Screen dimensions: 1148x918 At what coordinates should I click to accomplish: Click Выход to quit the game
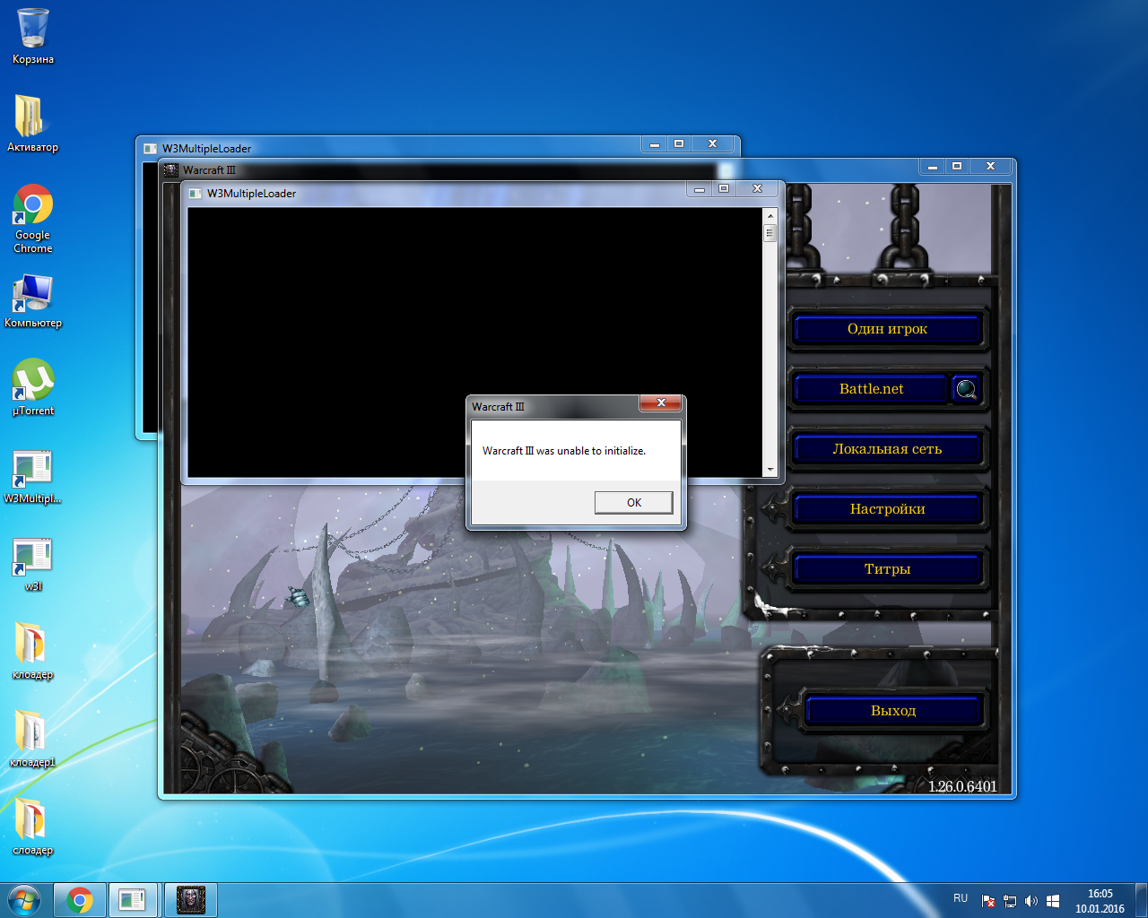(x=893, y=711)
